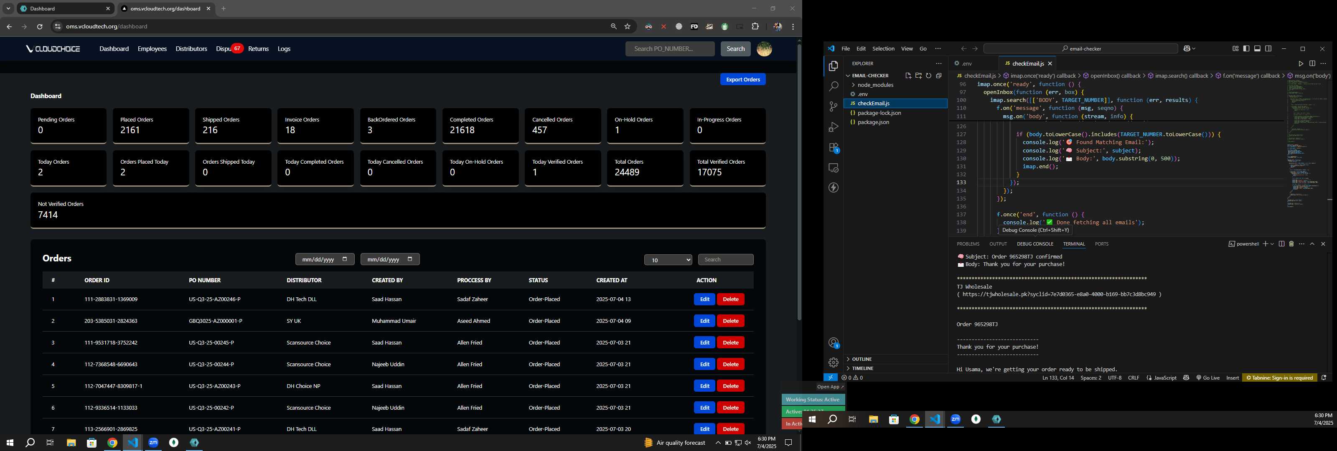The width and height of the screenshot is (1337, 451).
Task: Click the navbar Search button
Action: [735, 49]
